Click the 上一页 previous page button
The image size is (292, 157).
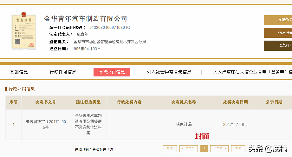tap(188, 149)
